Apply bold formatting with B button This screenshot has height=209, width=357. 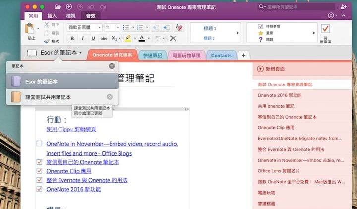(72, 38)
